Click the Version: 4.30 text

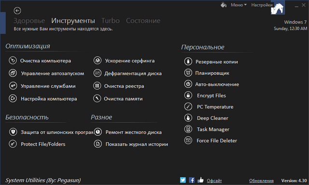(x=294, y=181)
